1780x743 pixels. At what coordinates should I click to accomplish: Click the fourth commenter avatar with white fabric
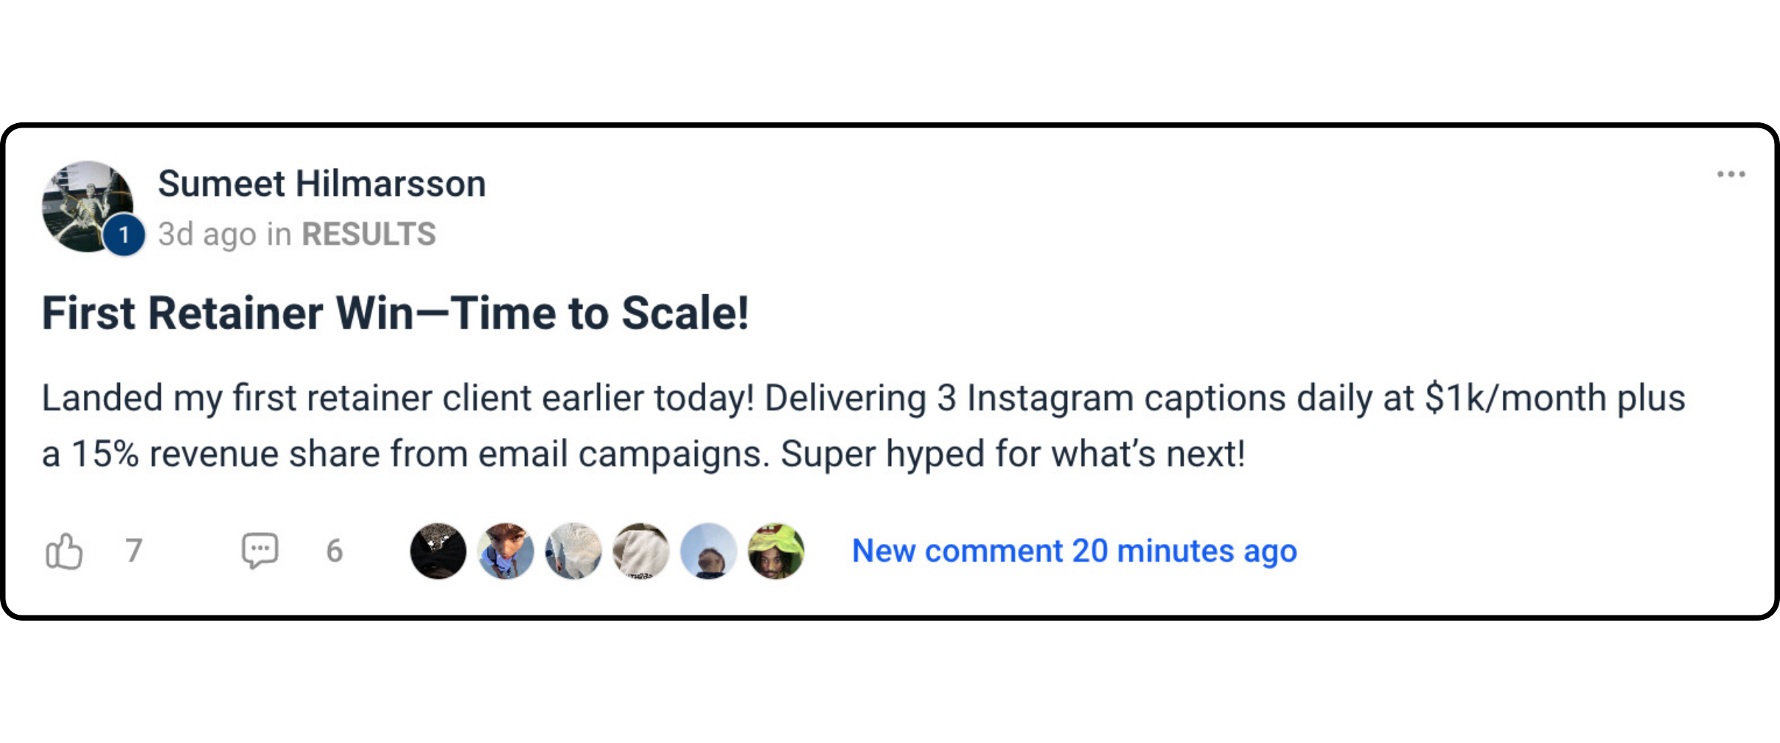tap(641, 551)
